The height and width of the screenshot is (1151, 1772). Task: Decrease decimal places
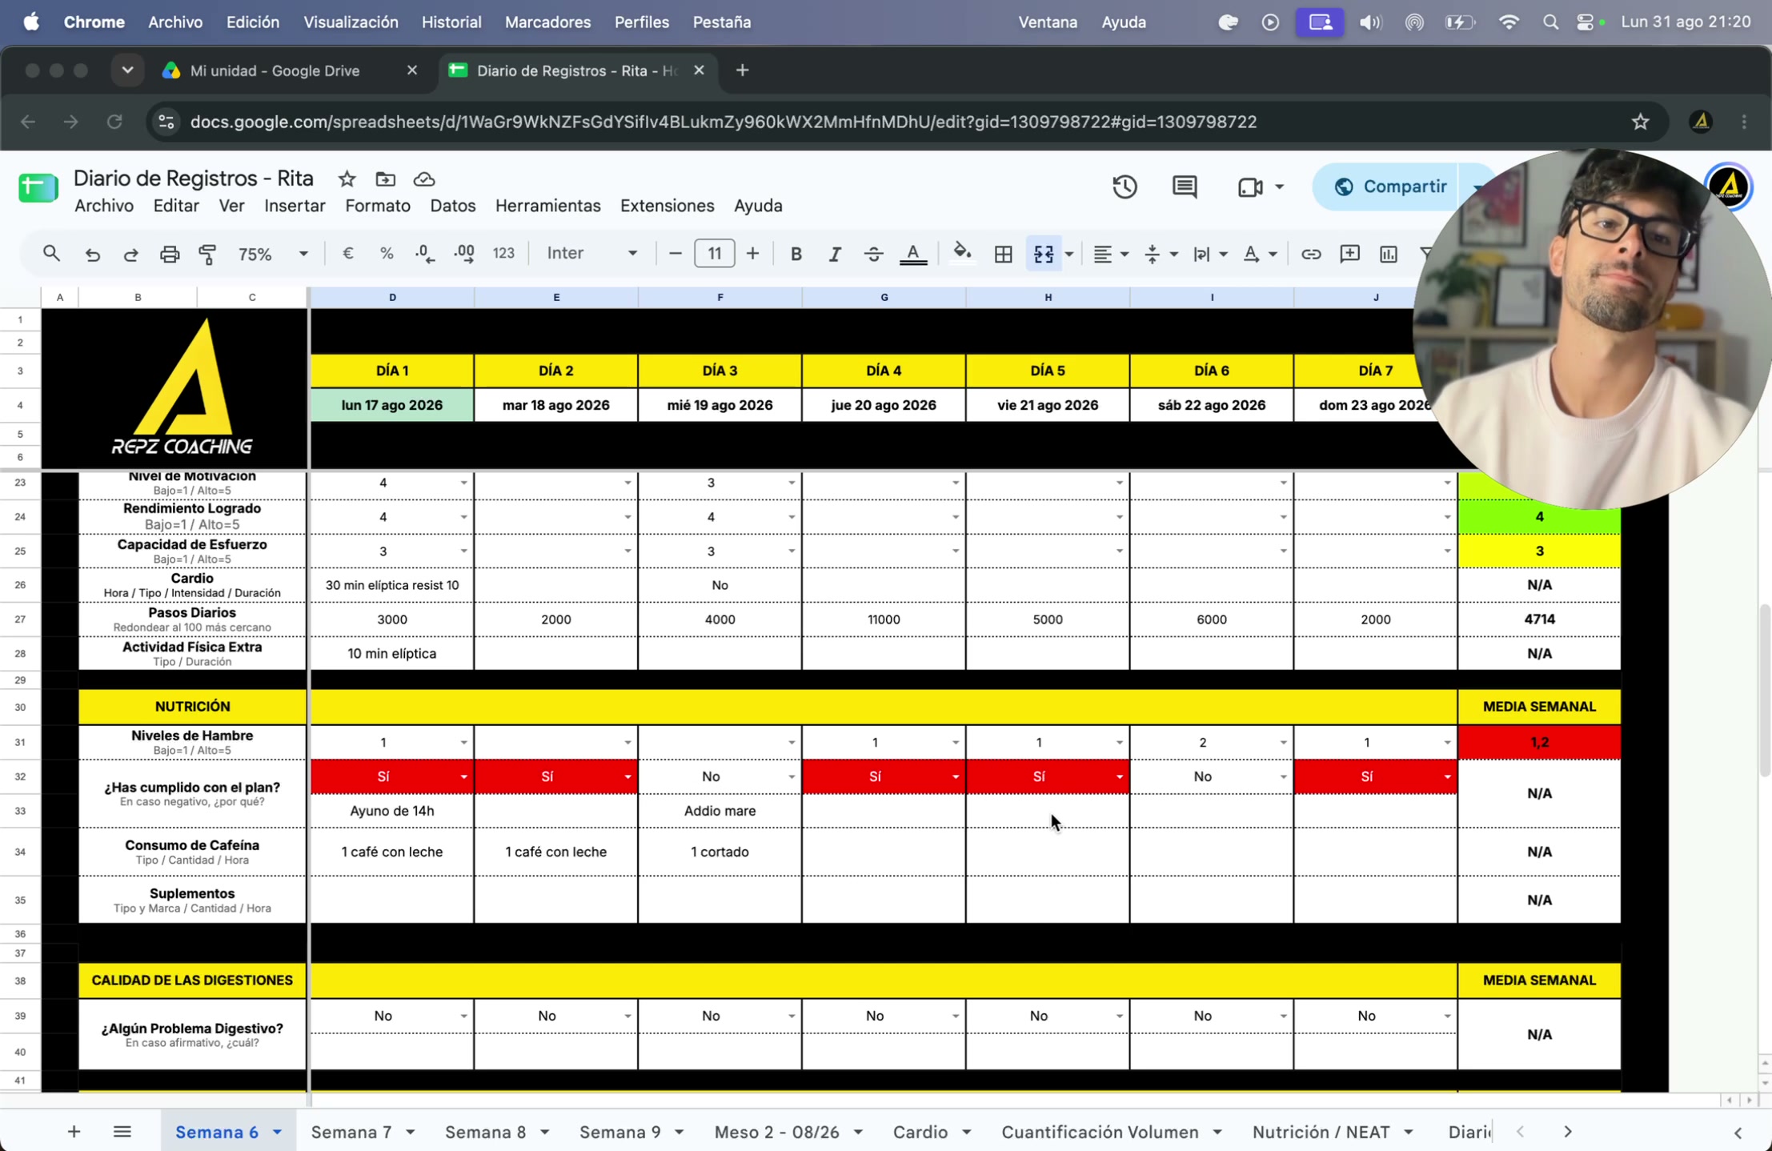coord(425,254)
